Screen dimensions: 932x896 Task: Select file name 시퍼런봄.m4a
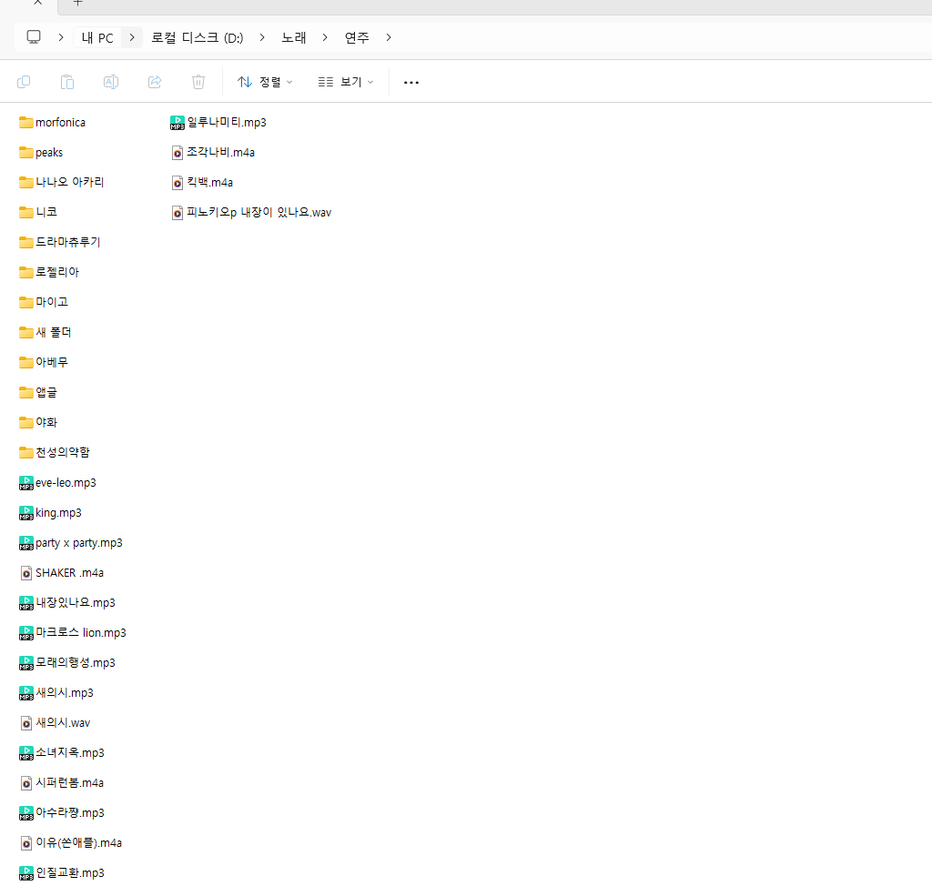(69, 783)
